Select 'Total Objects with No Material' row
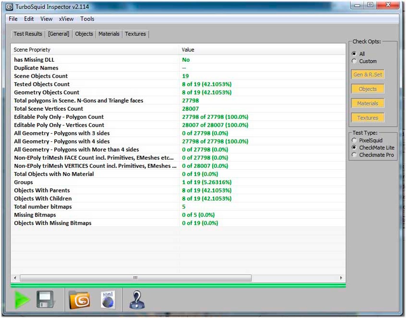Image resolution: width=406 pixels, height=318 pixels. pos(178,174)
